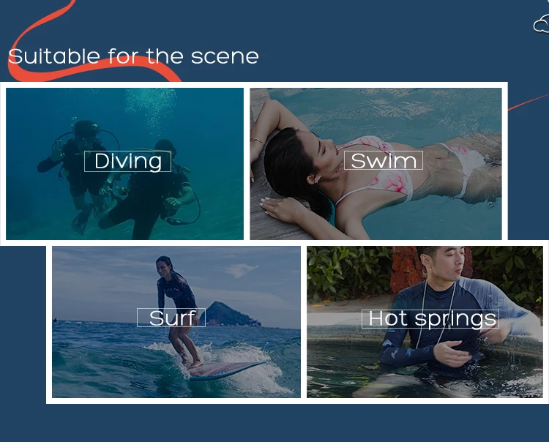Click the thin red line near the swim photo
The image size is (549, 442).
point(528,102)
